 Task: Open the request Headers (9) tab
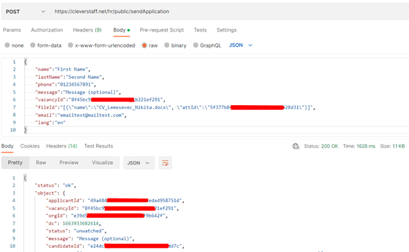pyautogui.click(x=87, y=30)
